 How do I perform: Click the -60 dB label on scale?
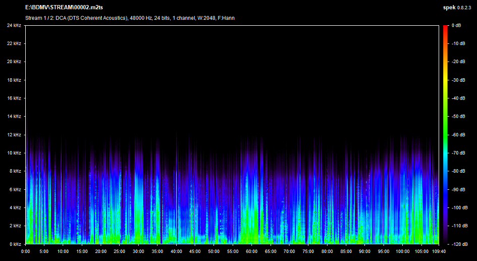pyautogui.click(x=458, y=135)
